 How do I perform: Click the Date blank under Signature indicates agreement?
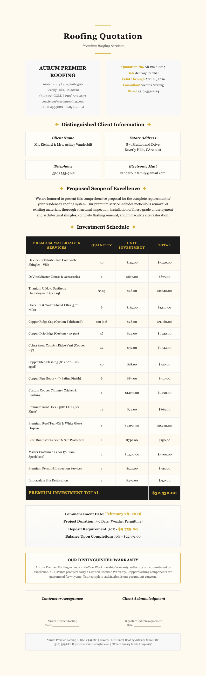coord(147,626)
